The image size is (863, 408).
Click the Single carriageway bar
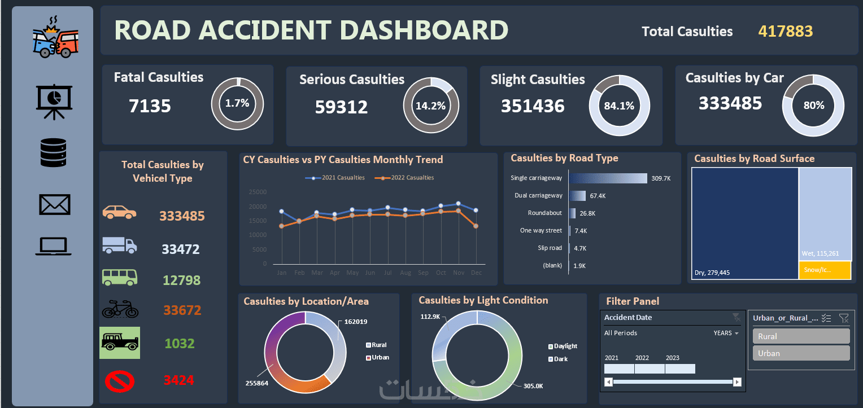[608, 178]
